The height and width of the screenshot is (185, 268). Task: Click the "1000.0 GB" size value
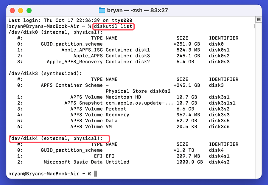click(190, 162)
